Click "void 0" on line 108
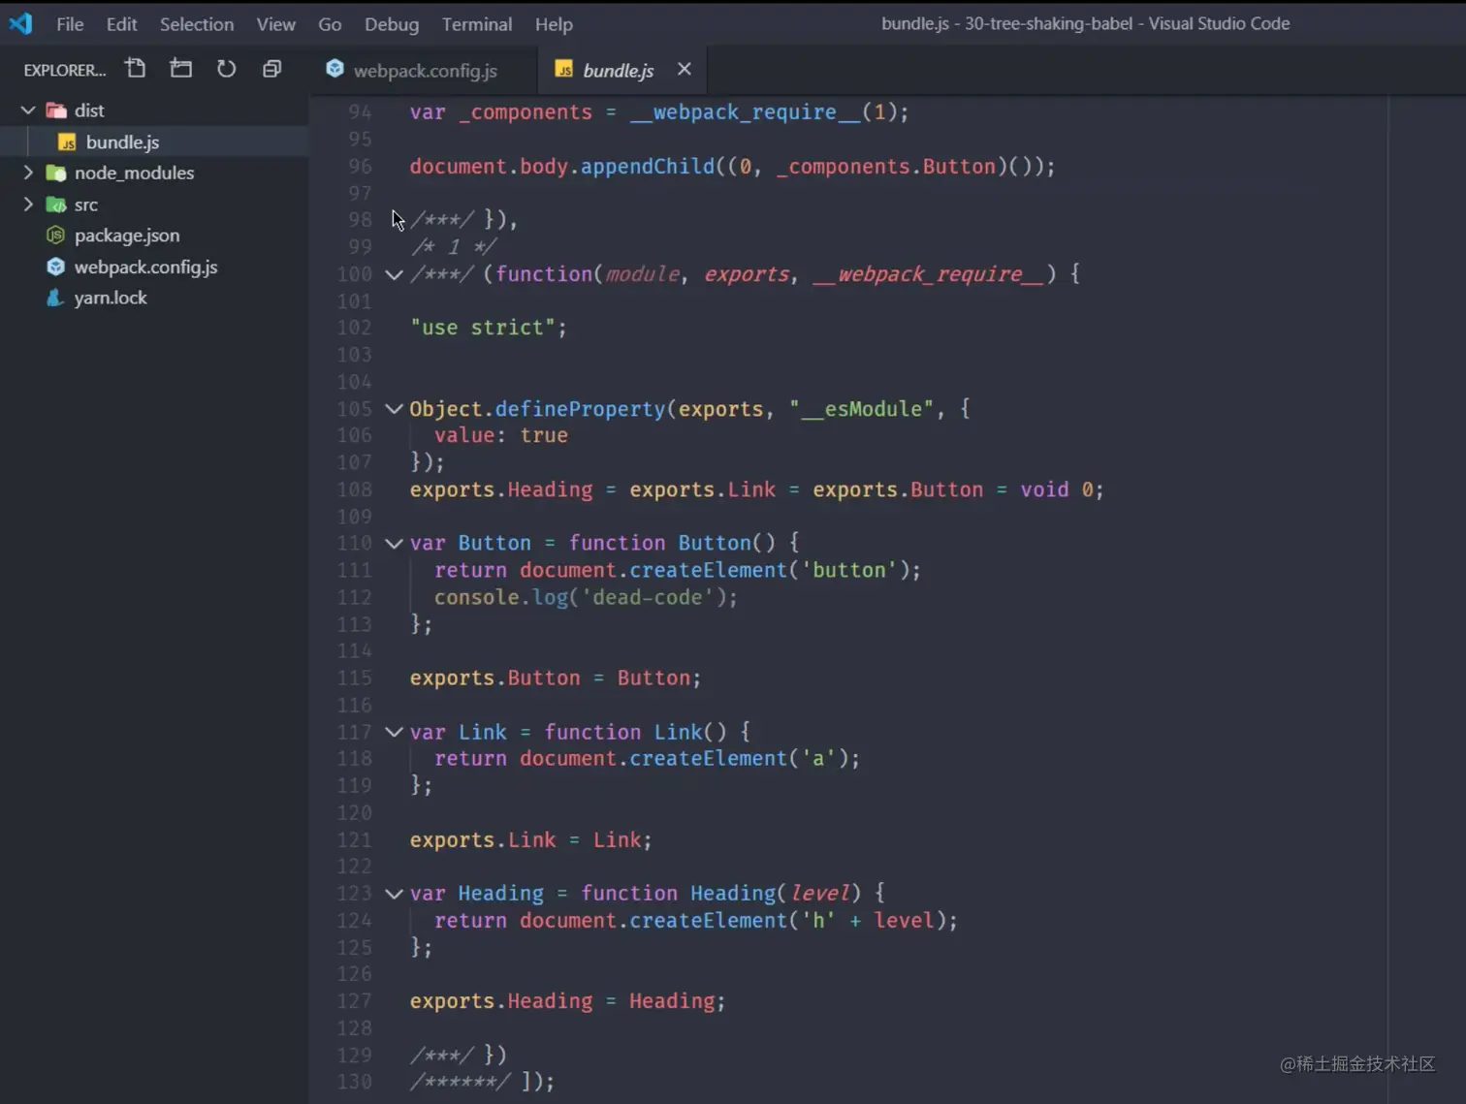The height and width of the screenshot is (1104, 1466). 1057,489
